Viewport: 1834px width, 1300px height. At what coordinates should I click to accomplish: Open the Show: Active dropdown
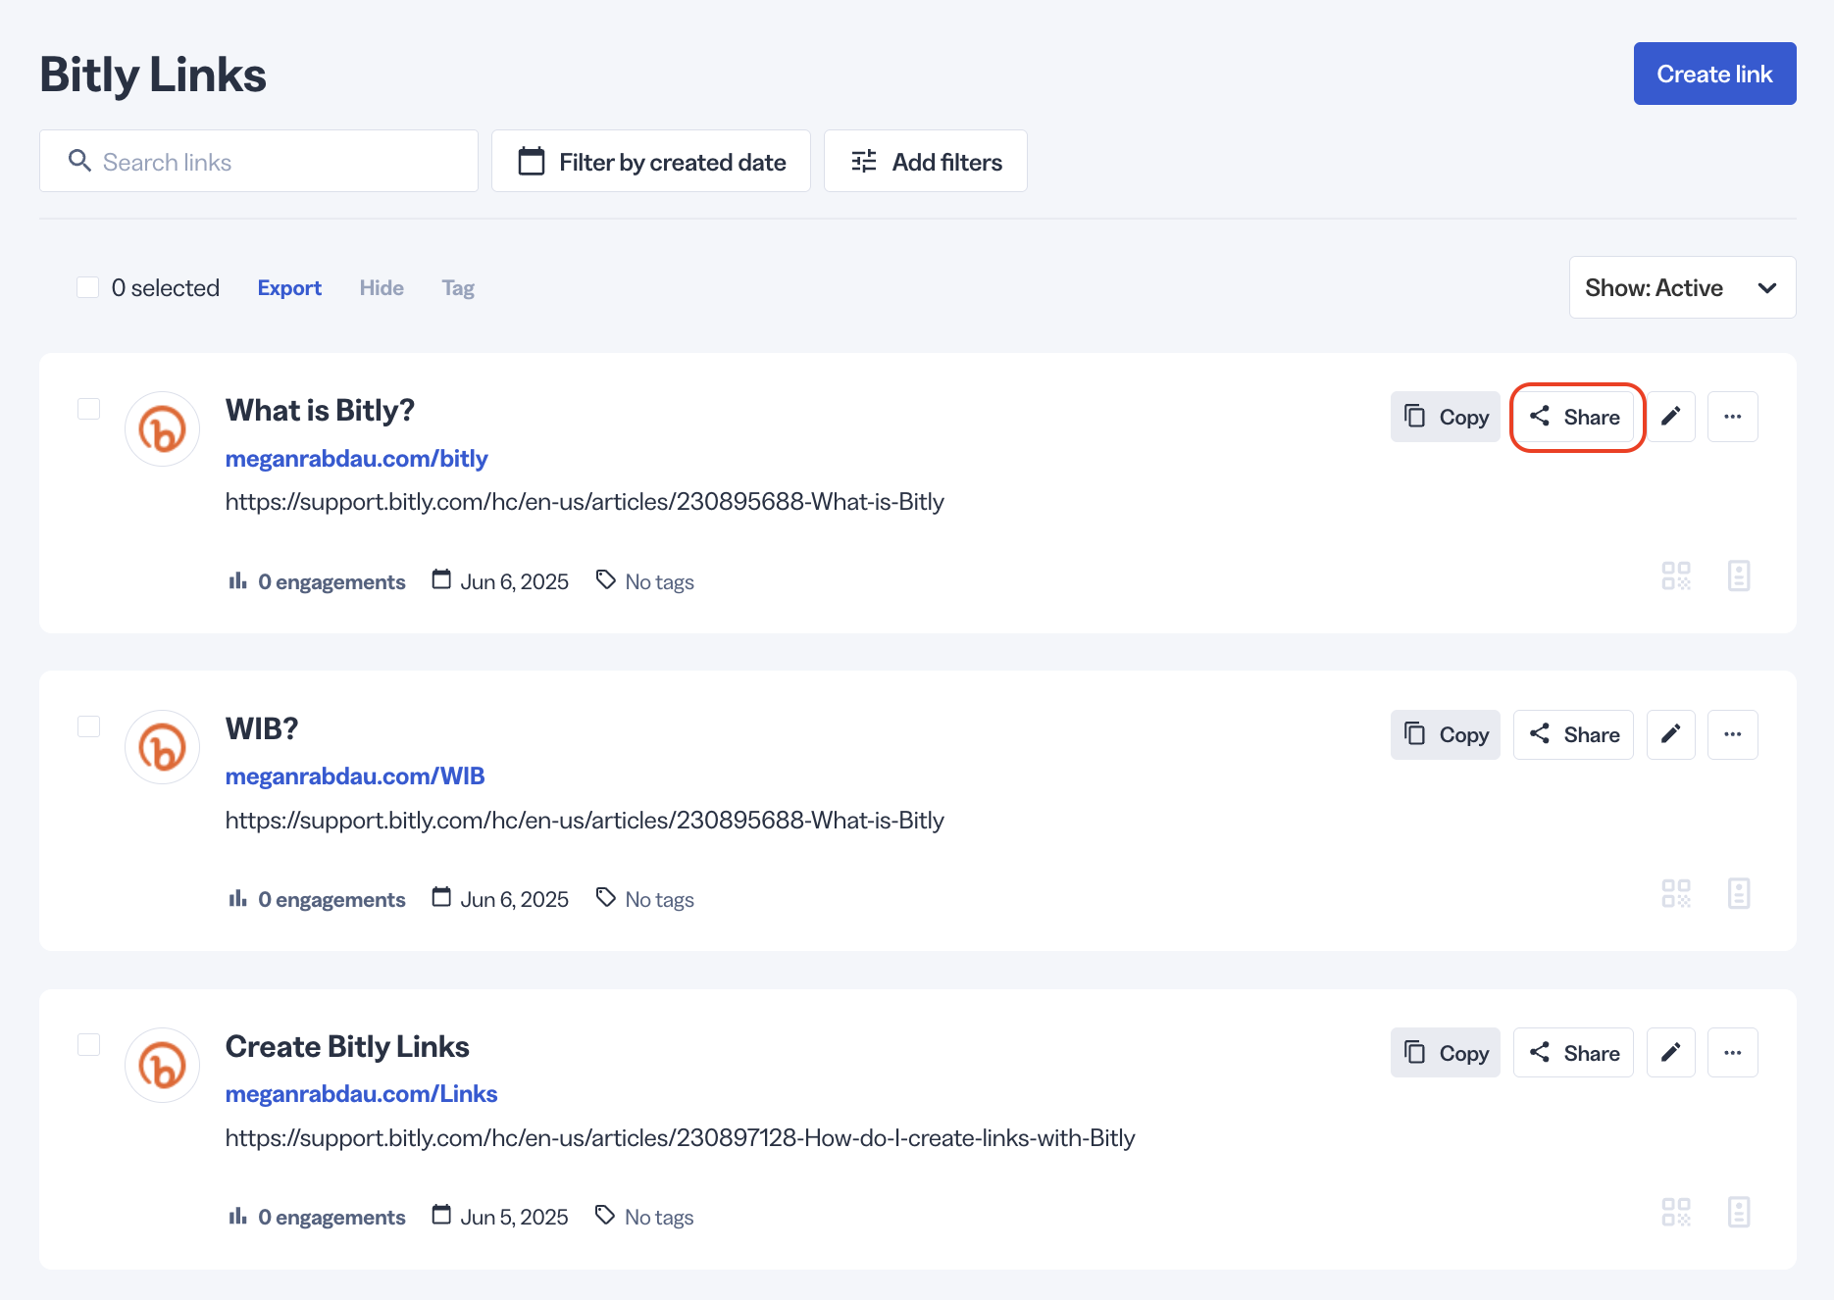click(x=1681, y=287)
